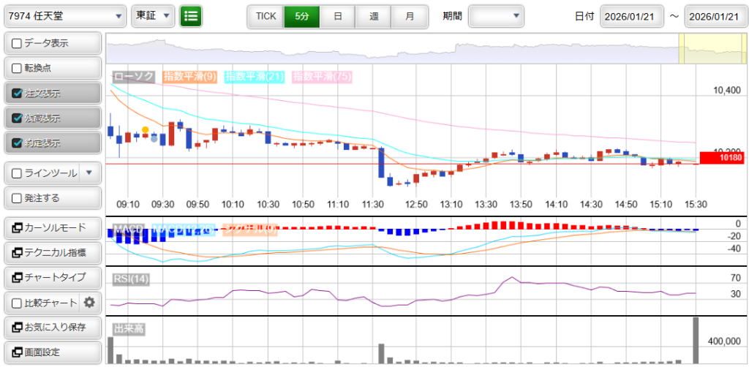Image resolution: width=749 pixels, height=367 pixels.
Task: Click the 指数平滑(21) legend label
Action: click(254, 76)
